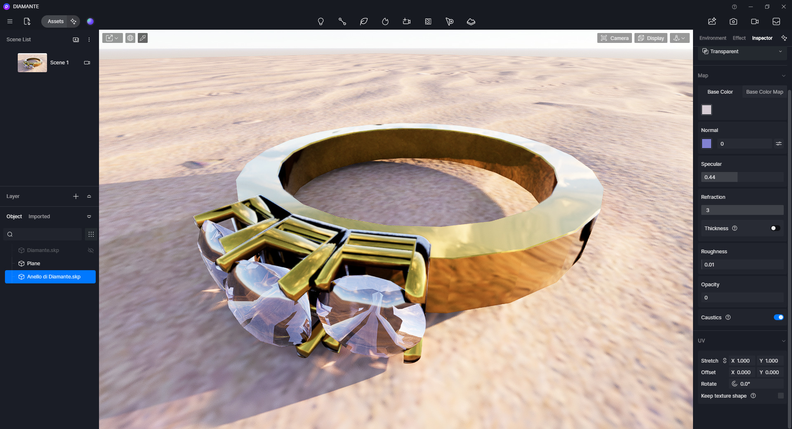Click the globe view icon
Screen dimensions: 792x429
tap(130, 38)
